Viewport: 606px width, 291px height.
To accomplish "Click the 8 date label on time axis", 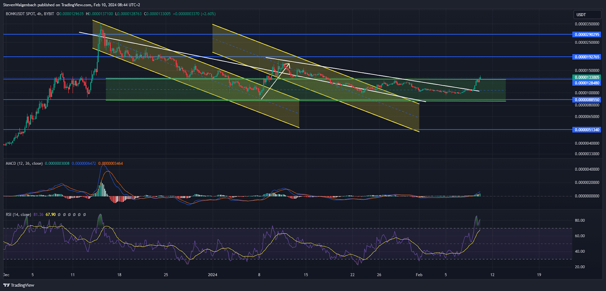I will coord(259,275).
